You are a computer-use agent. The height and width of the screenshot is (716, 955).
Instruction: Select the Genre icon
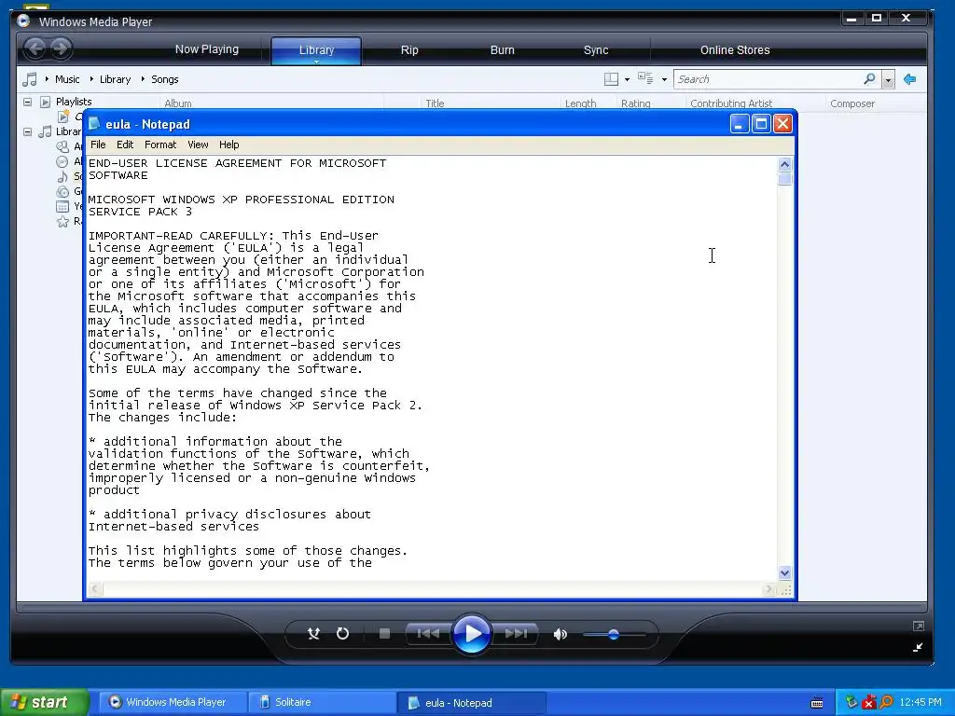pos(62,191)
